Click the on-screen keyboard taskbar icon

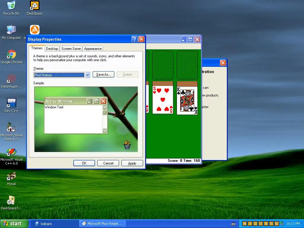point(233,224)
